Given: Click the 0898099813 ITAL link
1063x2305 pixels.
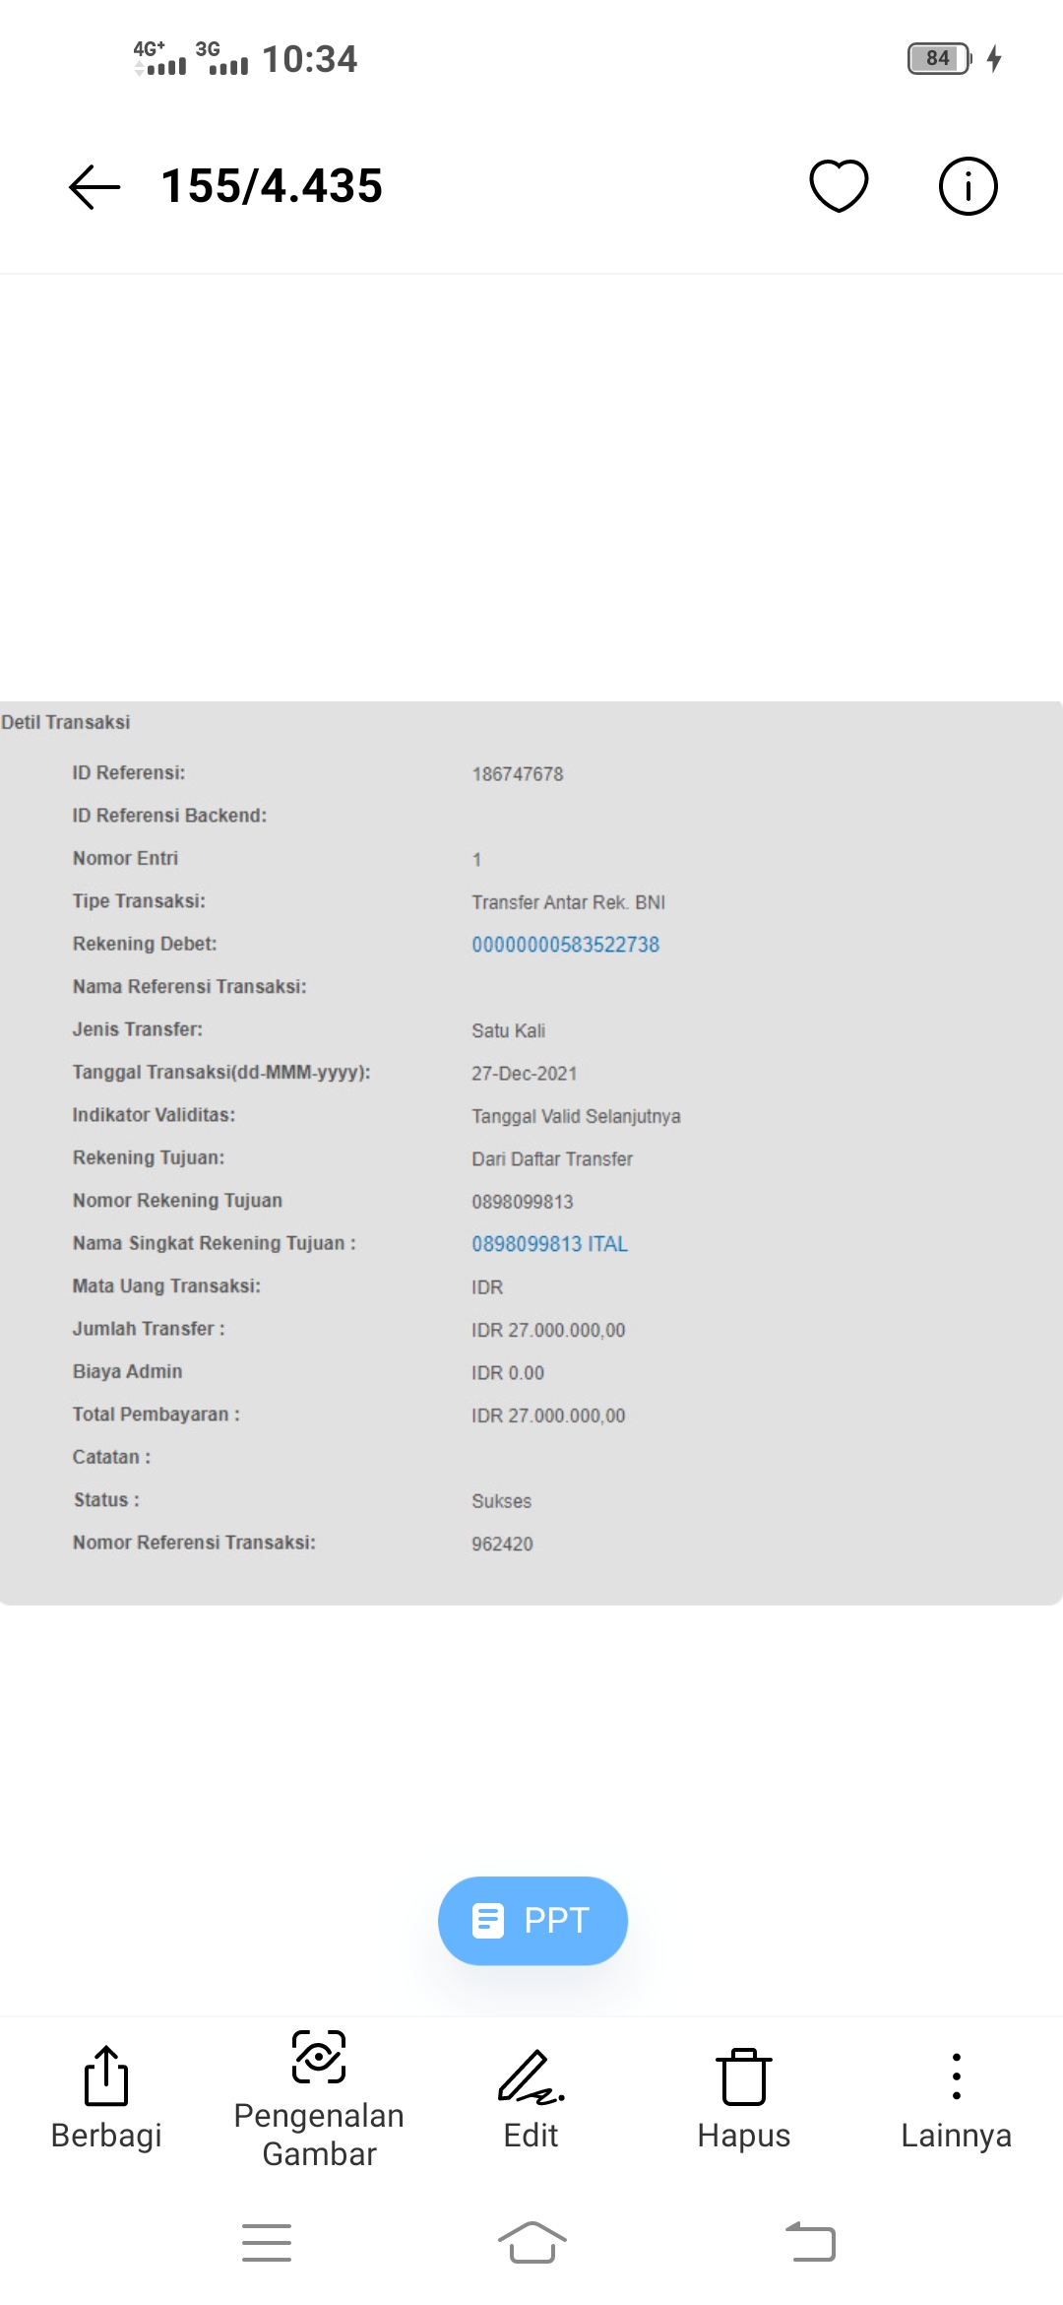Looking at the screenshot, I should pyautogui.click(x=549, y=1244).
